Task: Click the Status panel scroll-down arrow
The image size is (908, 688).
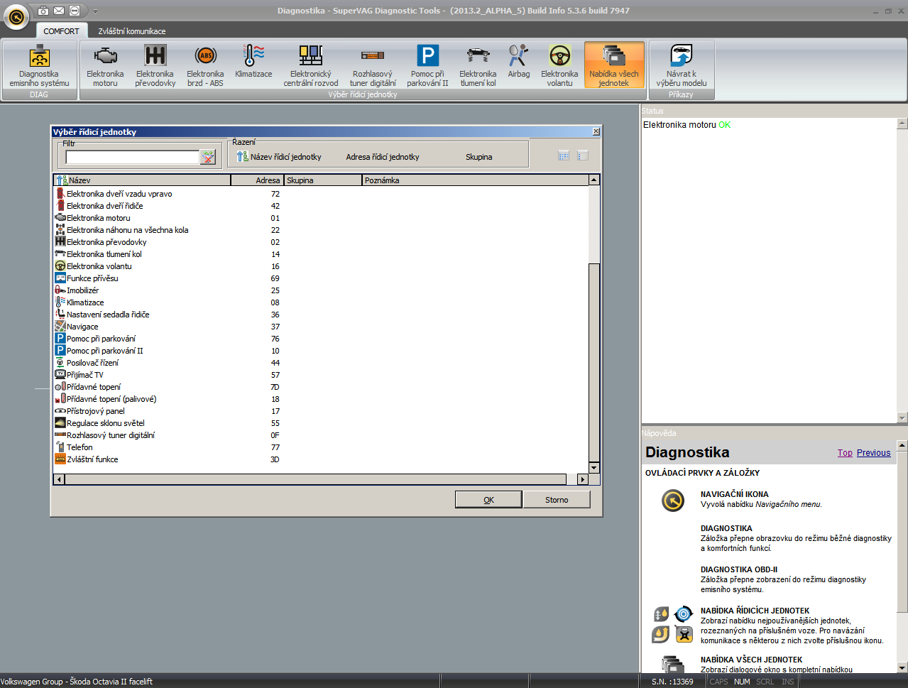Action: coord(902,417)
